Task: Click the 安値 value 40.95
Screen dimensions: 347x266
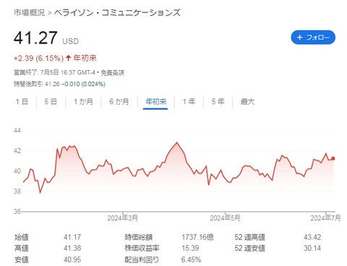Action: (x=72, y=259)
